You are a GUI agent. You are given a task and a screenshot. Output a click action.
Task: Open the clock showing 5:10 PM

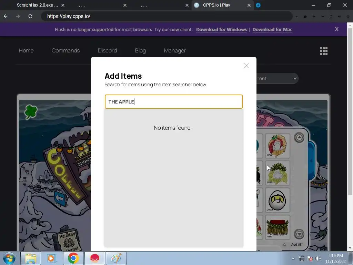335,258
